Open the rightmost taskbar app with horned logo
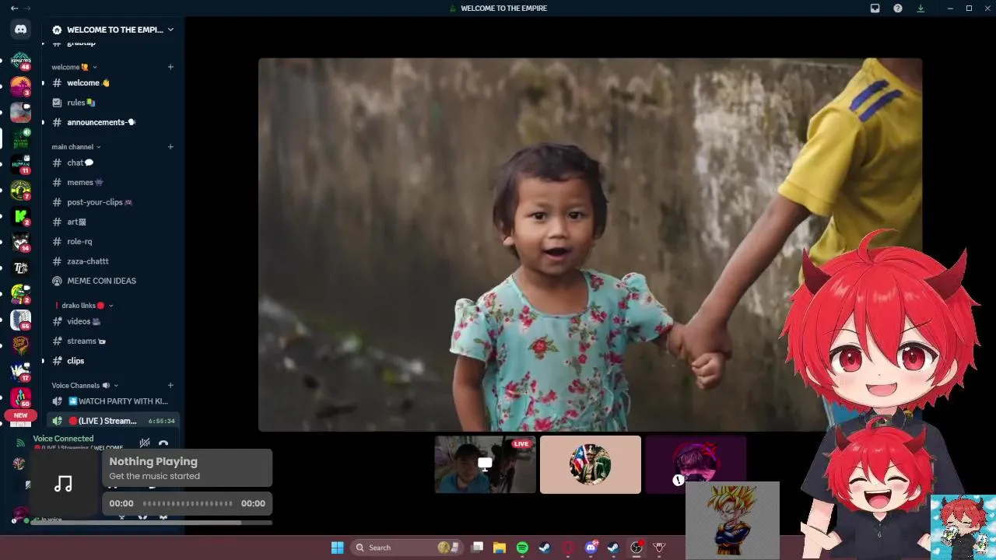 click(x=659, y=548)
